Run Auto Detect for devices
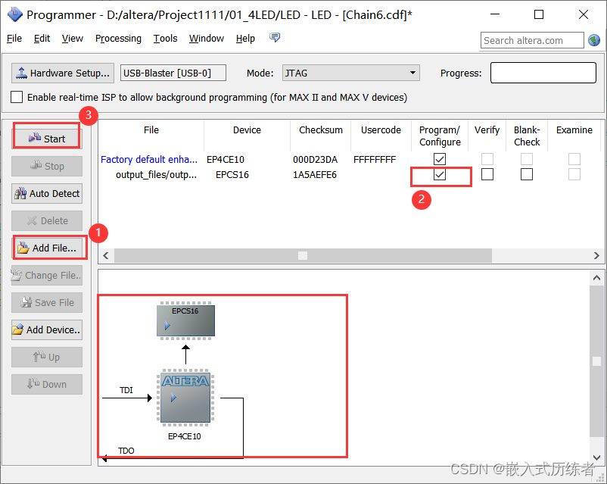607x484 pixels. pos(46,193)
